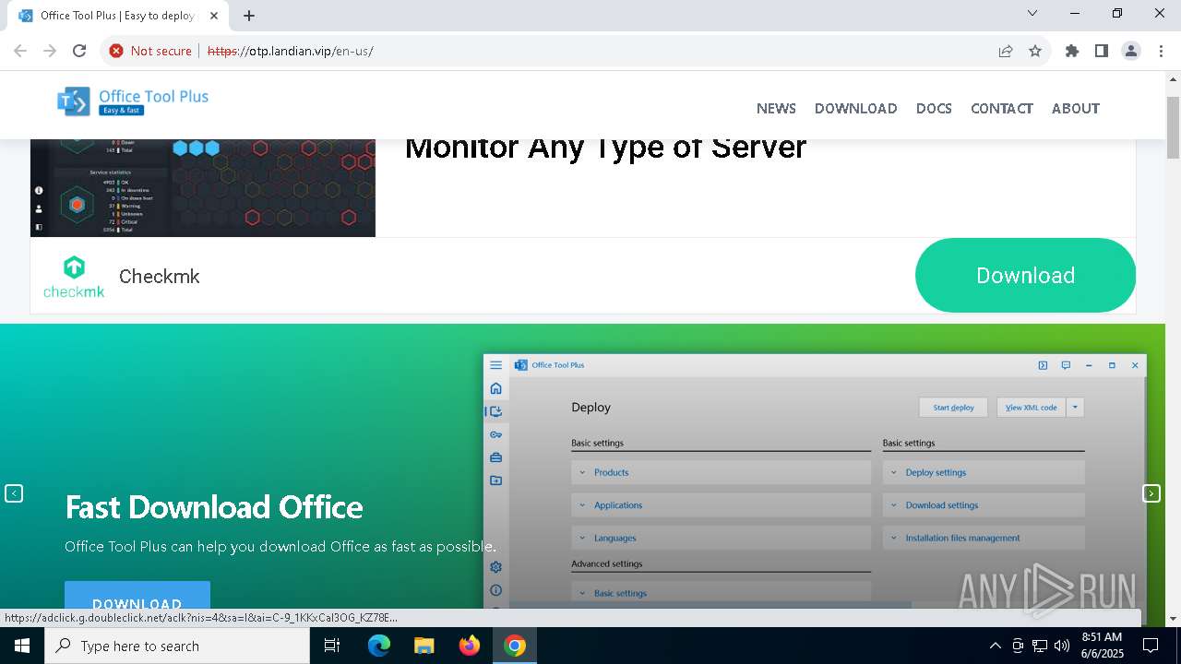1181x664 pixels.
Task: Open the Extensions puzzle icon
Action: [1072, 51]
